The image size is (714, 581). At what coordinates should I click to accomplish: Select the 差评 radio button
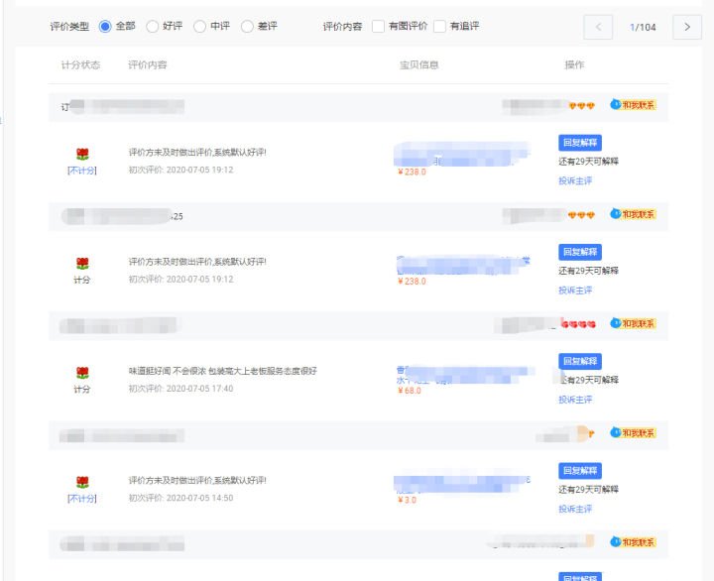pos(247,27)
